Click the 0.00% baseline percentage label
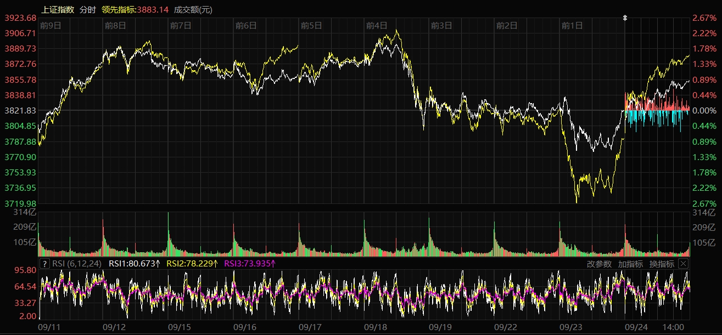Viewport: 722px width, 335px height. (x=704, y=111)
